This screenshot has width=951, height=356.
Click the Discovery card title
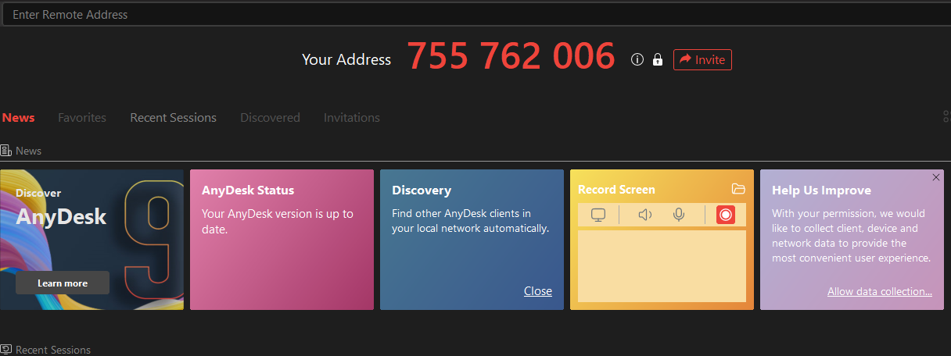tap(422, 190)
